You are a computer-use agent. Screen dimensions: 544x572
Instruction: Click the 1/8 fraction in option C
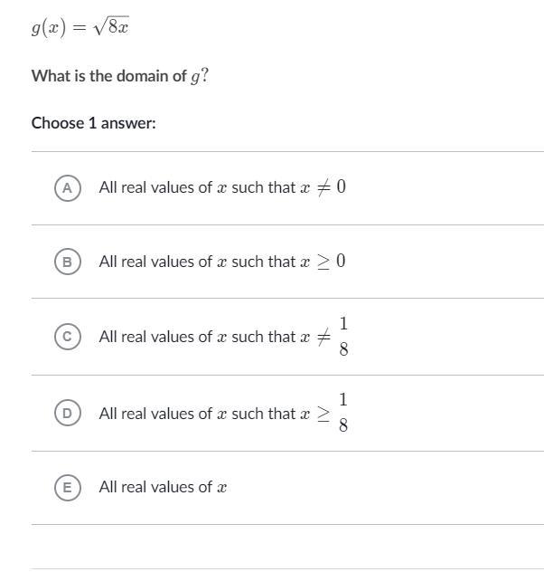(x=343, y=336)
